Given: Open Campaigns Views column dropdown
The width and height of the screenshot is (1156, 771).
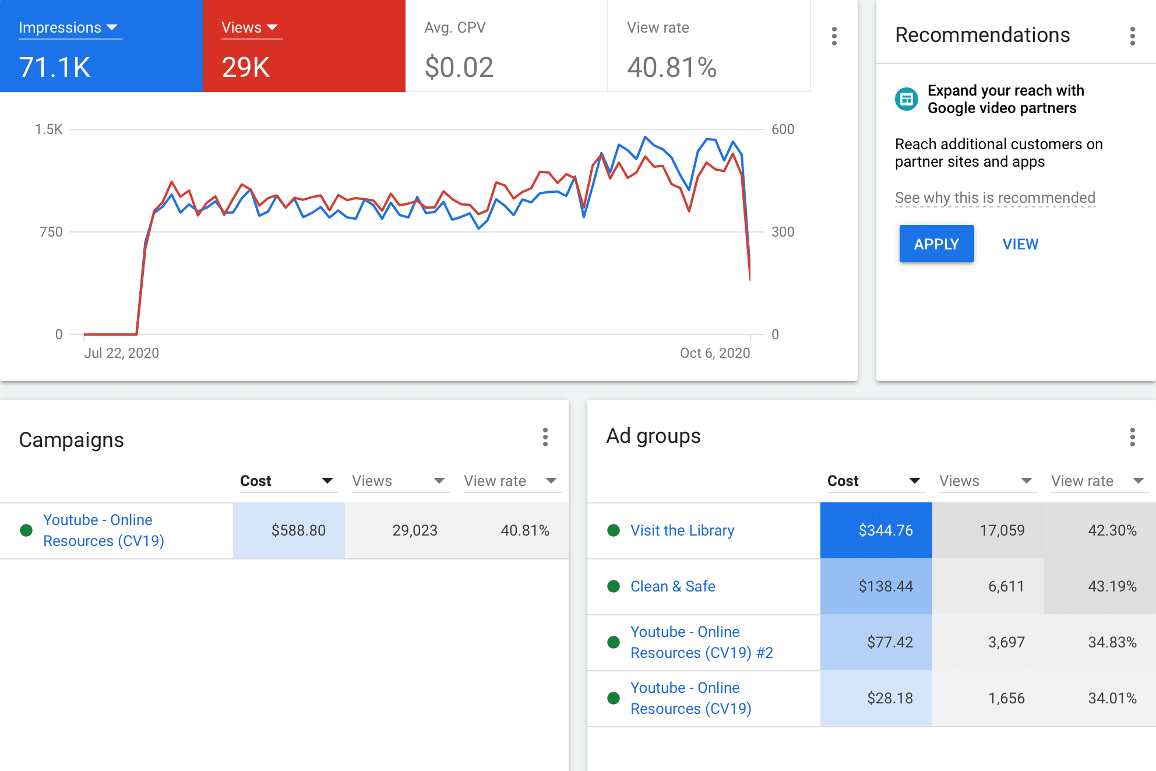Looking at the screenshot, I should coord(400,481).
